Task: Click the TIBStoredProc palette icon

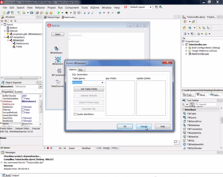Action: pyautogui.click(x=185, y=121)
